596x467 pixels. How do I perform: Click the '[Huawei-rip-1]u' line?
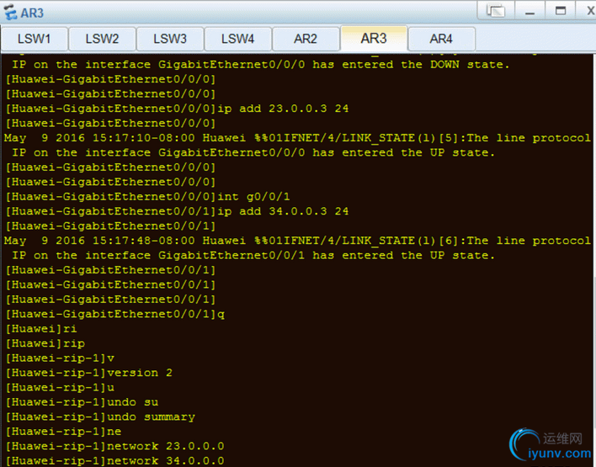[60, 388]
